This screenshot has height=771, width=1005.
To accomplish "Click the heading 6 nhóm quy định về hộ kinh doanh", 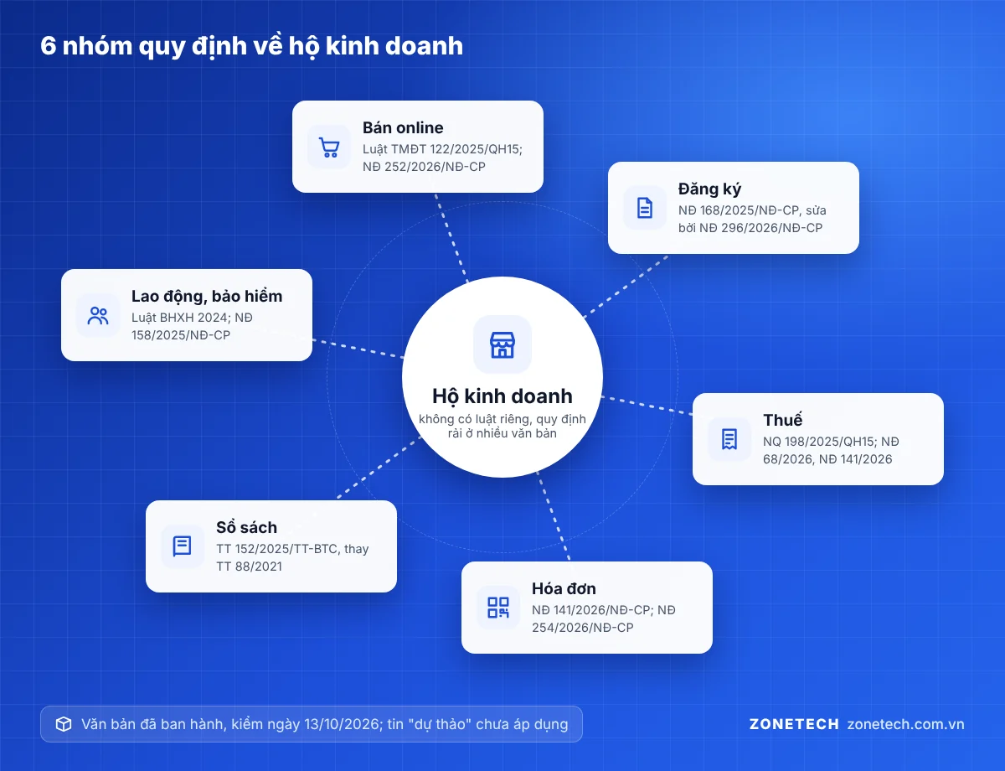I will click(x=251, y=46).
